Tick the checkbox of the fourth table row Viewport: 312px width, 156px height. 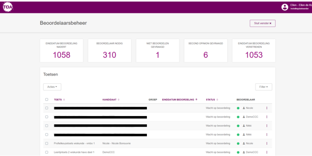pos(46,134)
